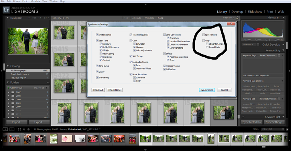Open the Filters Off dropdown in filmstrip
The width and height of the screenshot is (291, 151).
[273, 130]
